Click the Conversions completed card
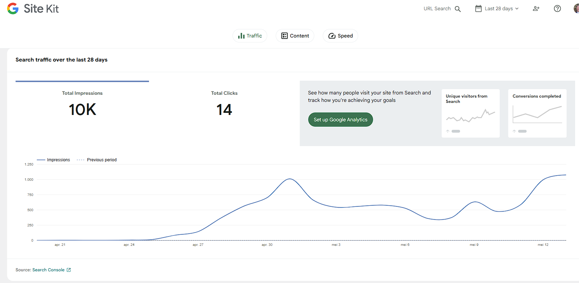The width and height of the screenshot is (579, 283). pyautogui.click(x=537, y=113)
